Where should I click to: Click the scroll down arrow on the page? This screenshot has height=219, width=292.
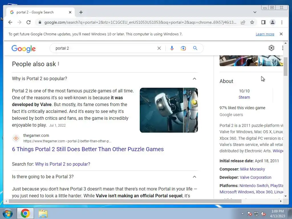pyautogui.click(x=285, y=196)
